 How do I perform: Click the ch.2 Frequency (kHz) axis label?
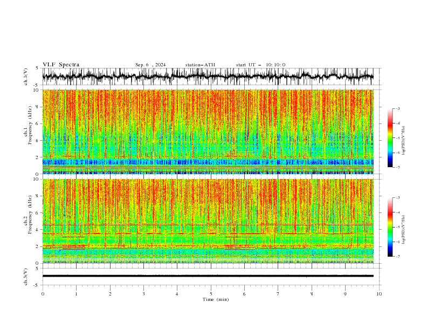pyautogui.click(x=28, y=215)
